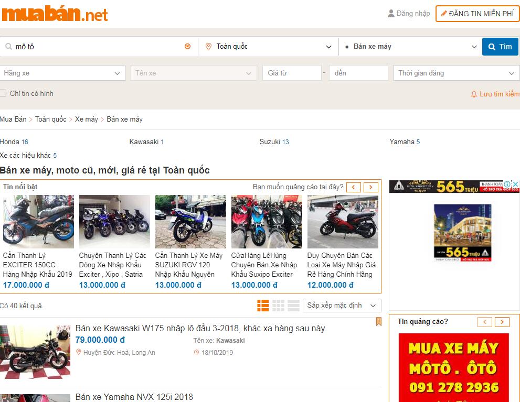
Task: Open the Bán xe máy category dropdown
Action: pos(410,47)
